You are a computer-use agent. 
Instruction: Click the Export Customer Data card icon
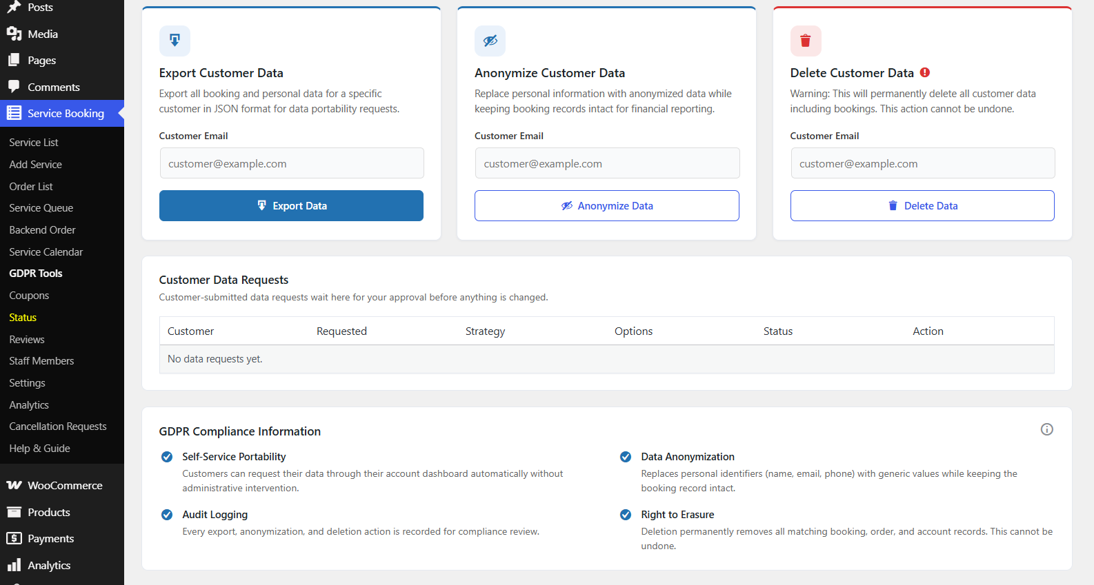click(175, 41)
